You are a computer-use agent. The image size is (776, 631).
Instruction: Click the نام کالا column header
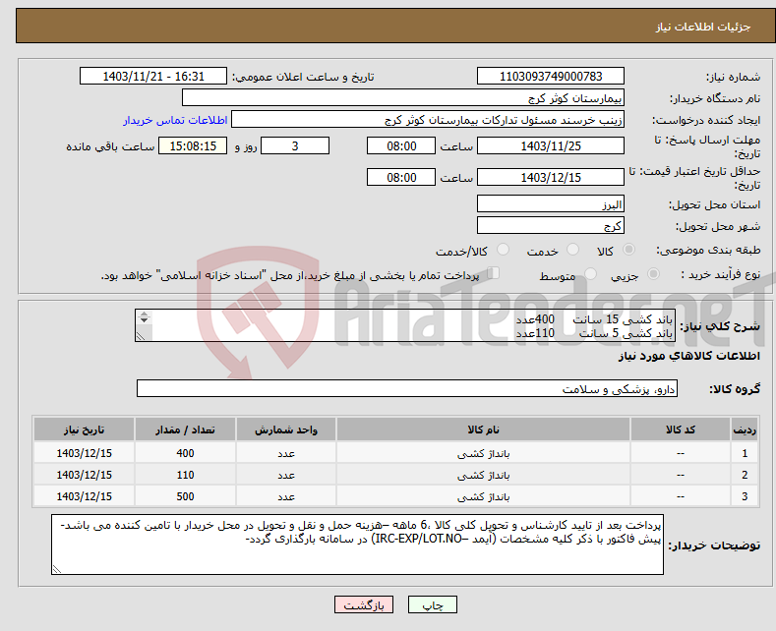(x=484, y=430)
